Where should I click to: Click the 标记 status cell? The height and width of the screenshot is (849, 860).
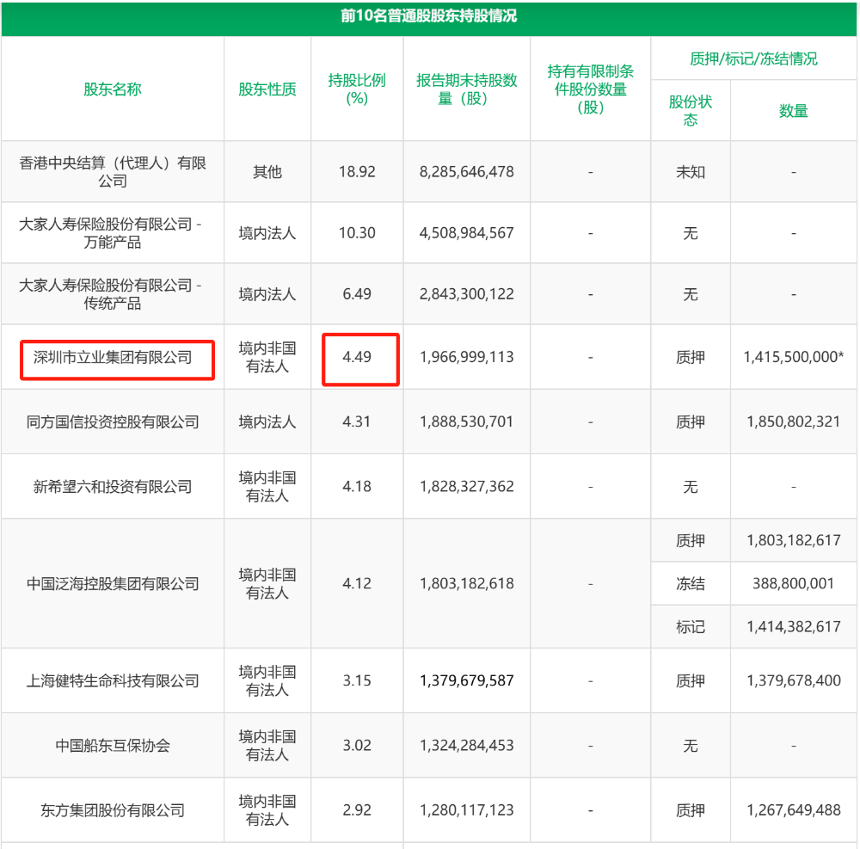pos(691,627)
